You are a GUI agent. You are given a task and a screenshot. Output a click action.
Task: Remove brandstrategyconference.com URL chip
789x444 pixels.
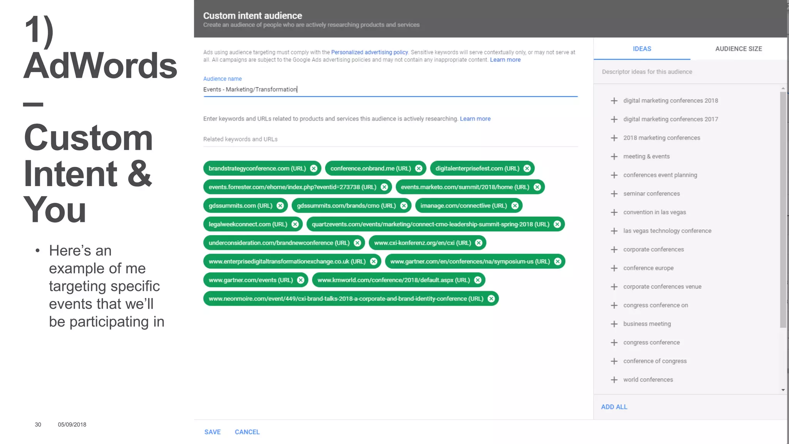tap(314, 168)
